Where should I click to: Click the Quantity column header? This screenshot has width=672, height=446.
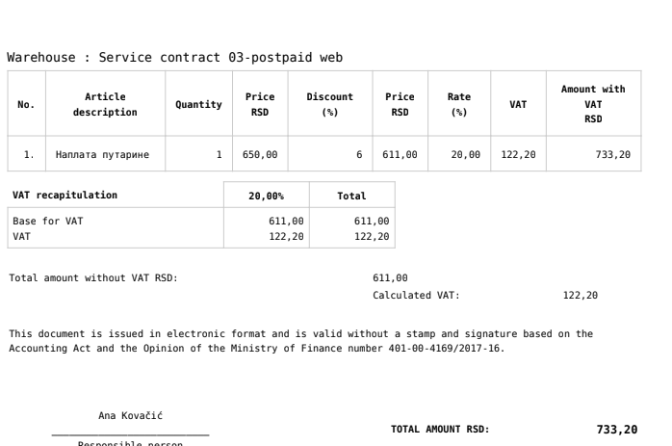198,104
